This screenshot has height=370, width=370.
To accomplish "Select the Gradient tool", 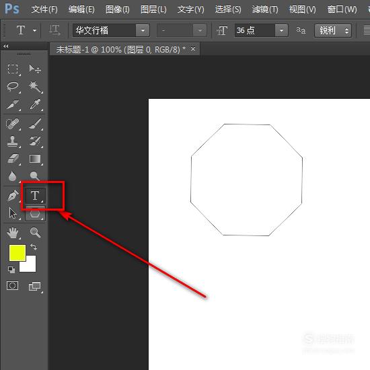I will click(35, 159).
